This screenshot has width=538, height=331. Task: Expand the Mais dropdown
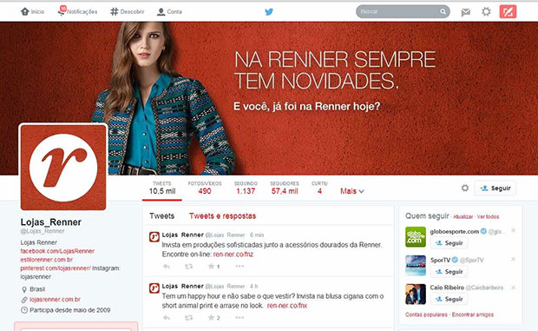[x=352, y=191]
